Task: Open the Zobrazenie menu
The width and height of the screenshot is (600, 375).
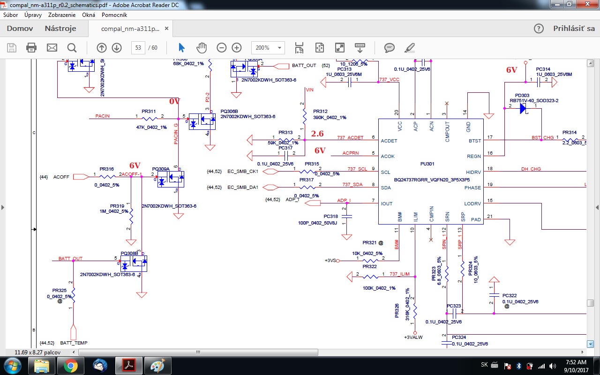Action: pyautogui.click(x=63, y=15)
